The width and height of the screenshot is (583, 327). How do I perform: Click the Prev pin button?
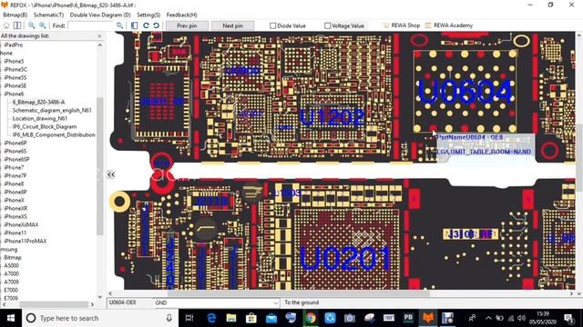click(x=187, y=25)
